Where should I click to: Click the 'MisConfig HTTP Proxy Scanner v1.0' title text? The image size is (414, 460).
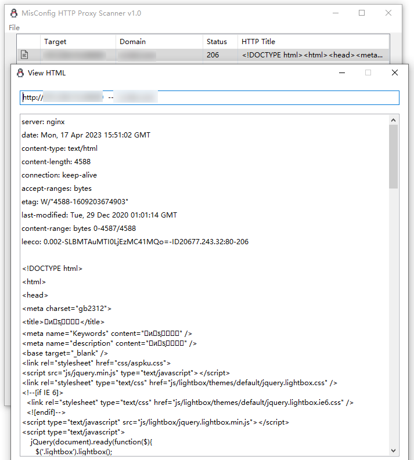click(x=81, y=13)
